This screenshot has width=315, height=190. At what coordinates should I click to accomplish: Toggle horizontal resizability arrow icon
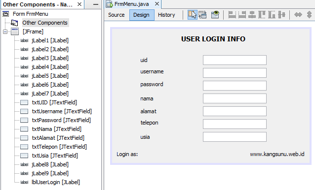(x=298, y=15)
